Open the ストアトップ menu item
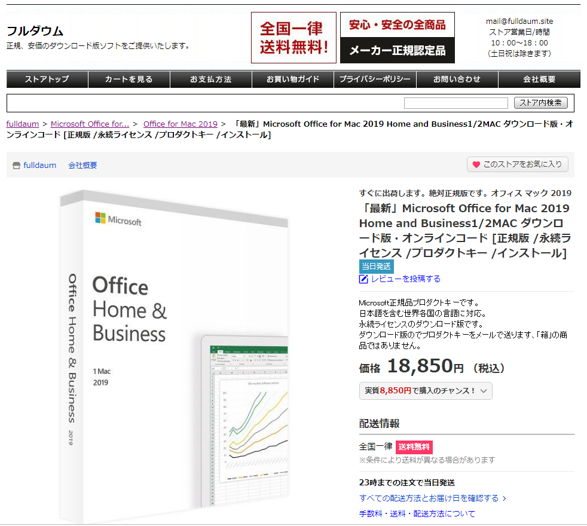Viewport: 587px width, 526px height. (47, 79)
